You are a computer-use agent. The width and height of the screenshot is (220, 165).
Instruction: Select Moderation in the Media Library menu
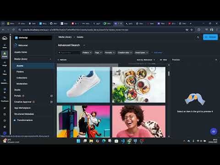point(22,84)
